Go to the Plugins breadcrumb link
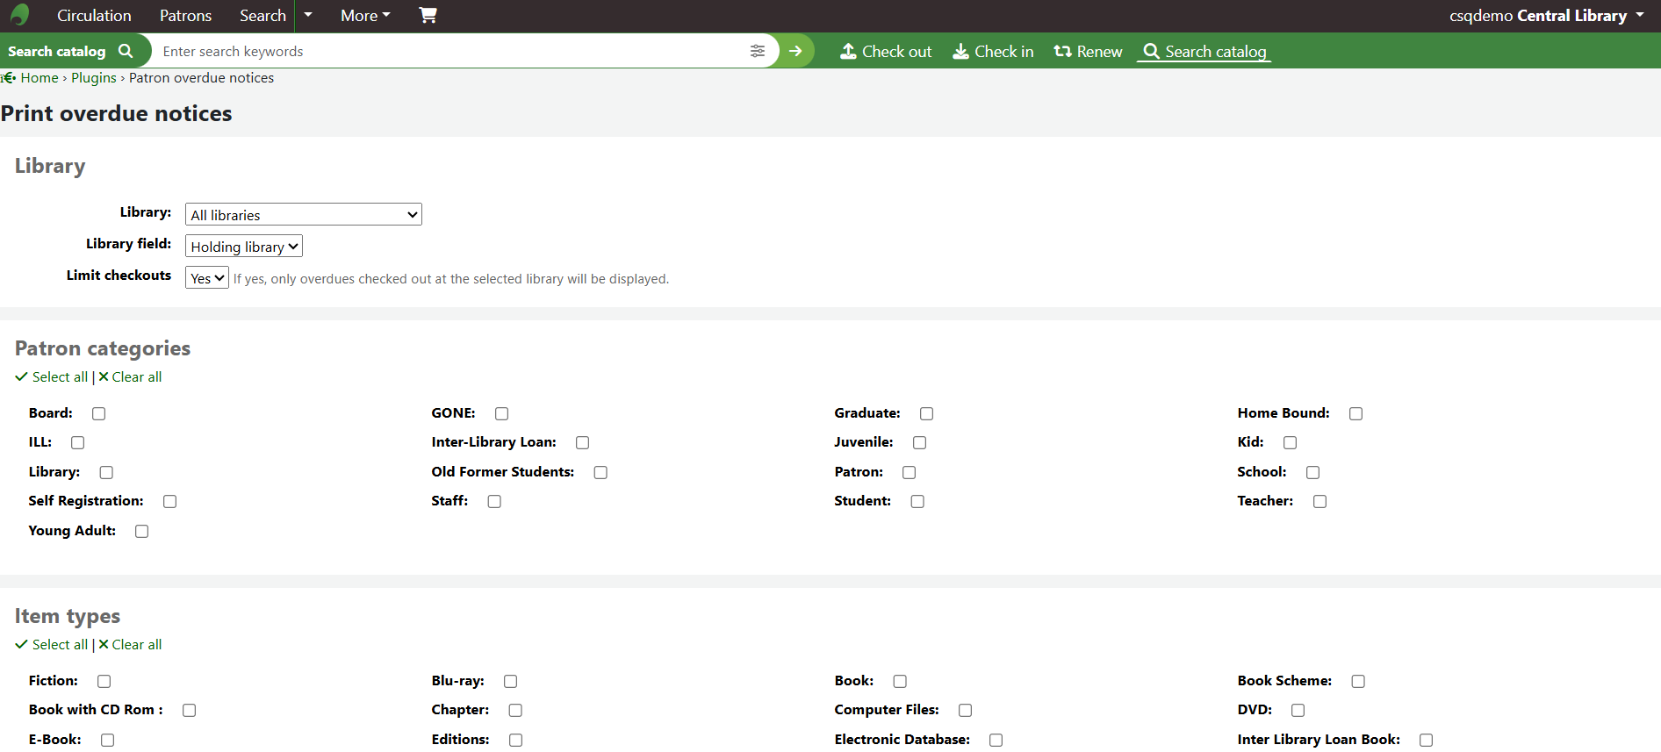Image resolution: width=1661 pixels, height=752 pixels. coord(94,78)
